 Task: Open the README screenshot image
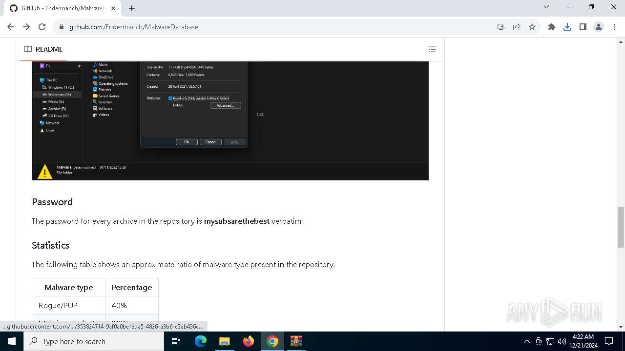click(x=230, y=121)
